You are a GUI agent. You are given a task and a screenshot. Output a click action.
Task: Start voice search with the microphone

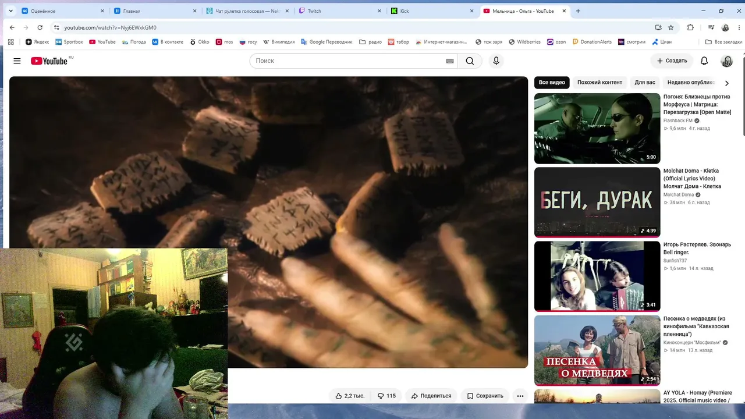click(496, 61)
